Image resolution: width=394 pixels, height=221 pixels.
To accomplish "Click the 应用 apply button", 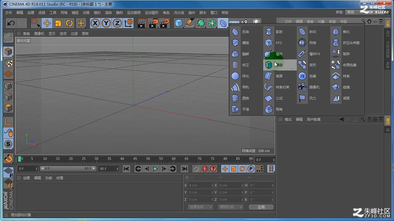I will coord(261,207).
